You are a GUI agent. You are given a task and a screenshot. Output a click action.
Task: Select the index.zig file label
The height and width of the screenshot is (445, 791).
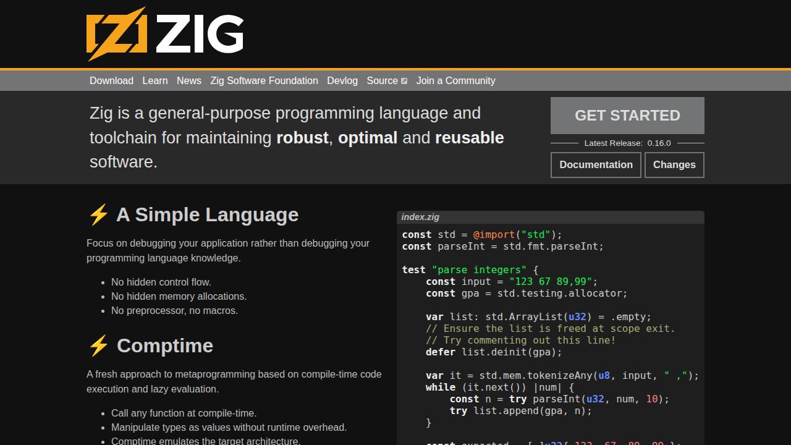tap(420, 217)
